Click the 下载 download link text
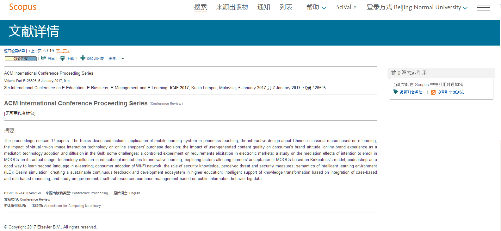The height and width of the screenshot is (231, 501). point(70,59)
